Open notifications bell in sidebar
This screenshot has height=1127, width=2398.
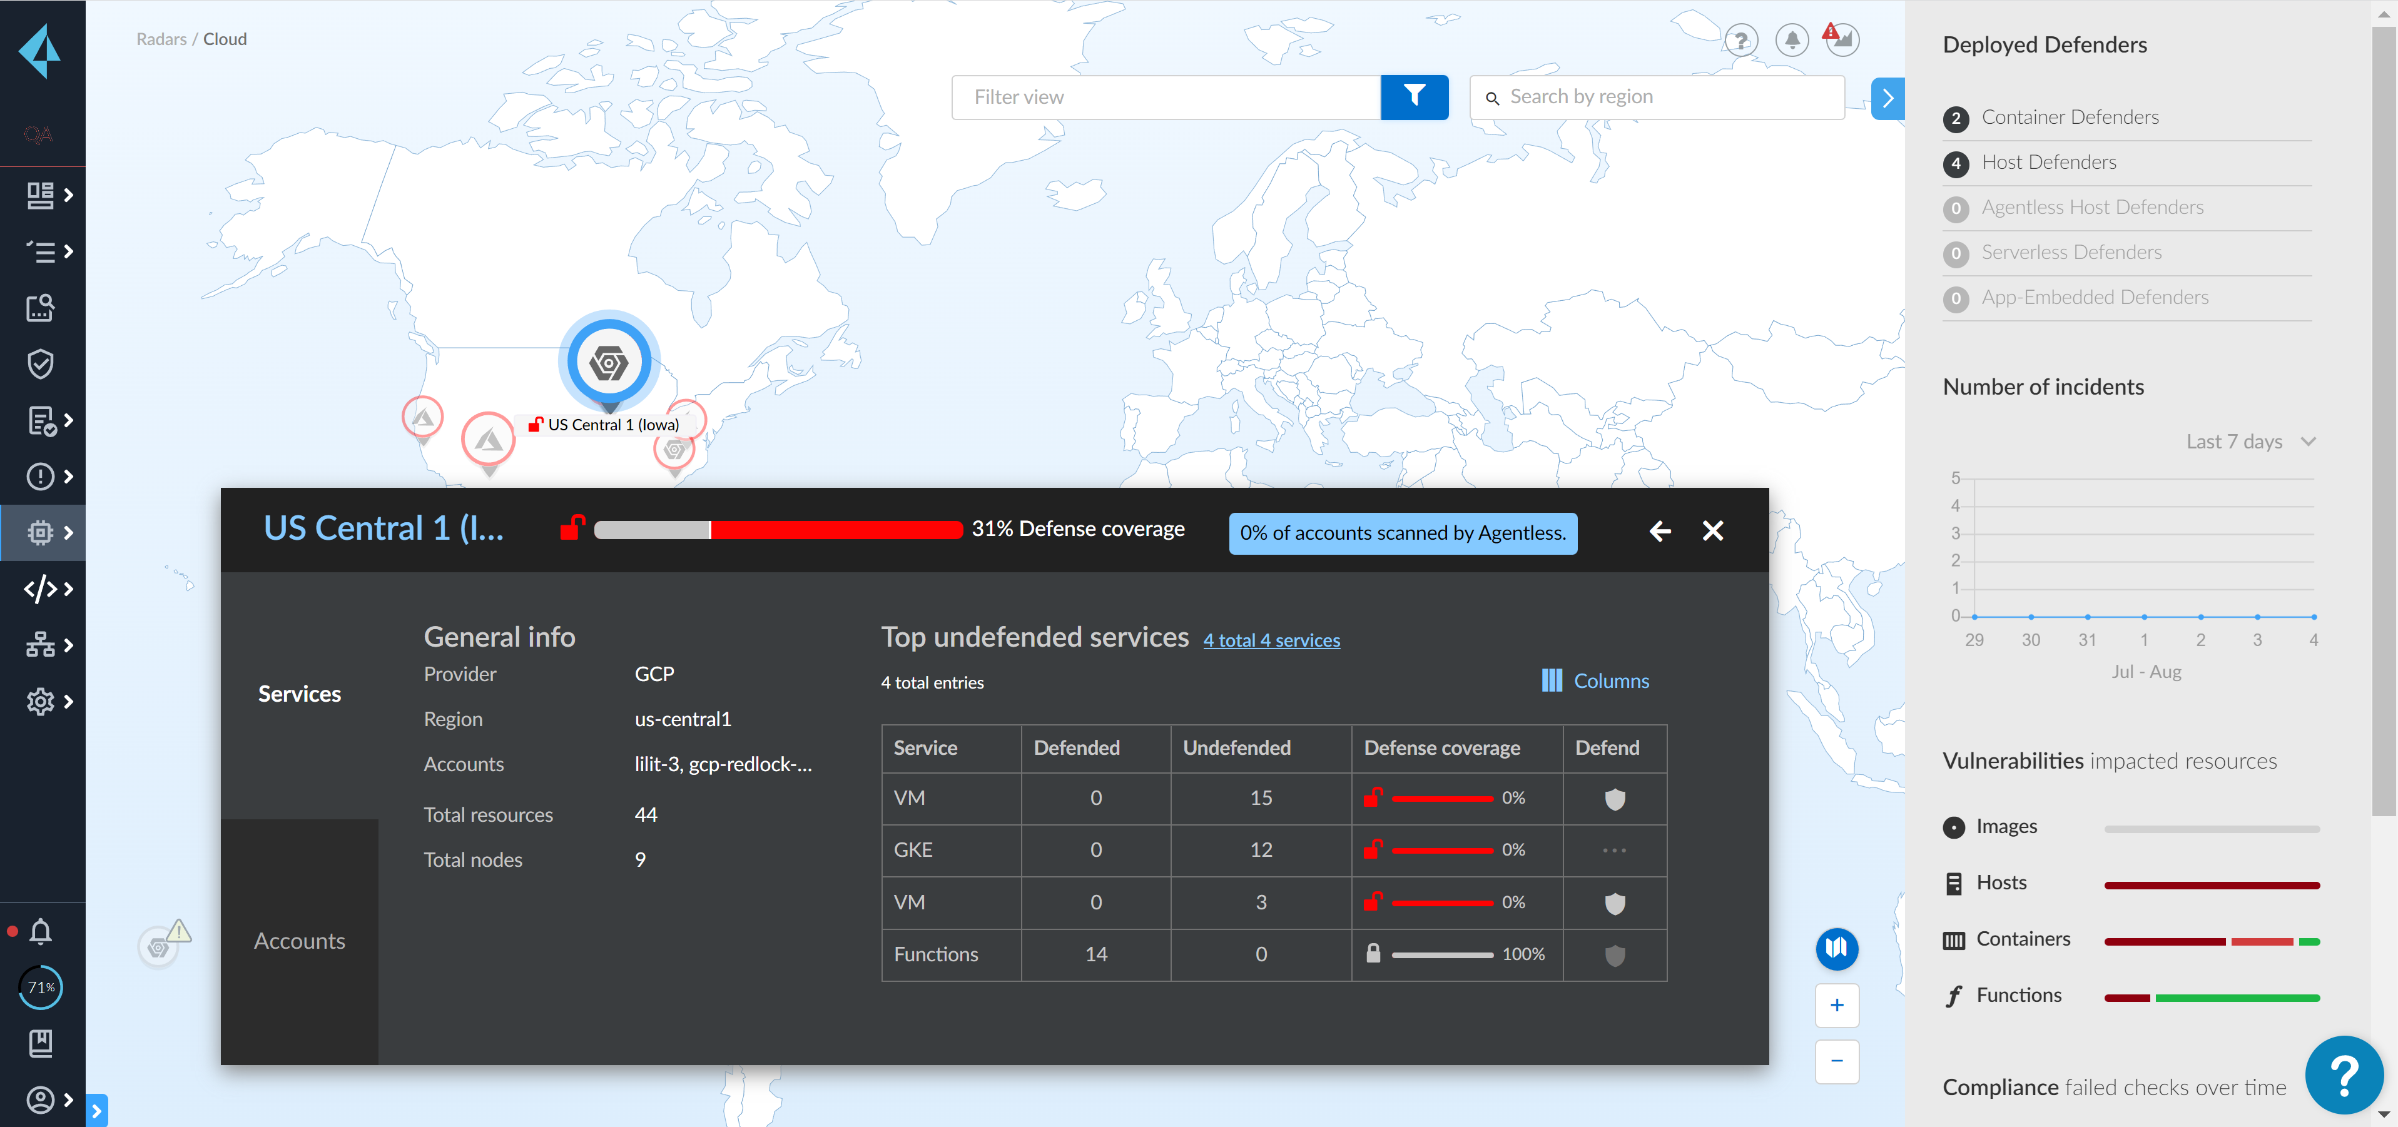pyautogui.click(x=40, y=931)
